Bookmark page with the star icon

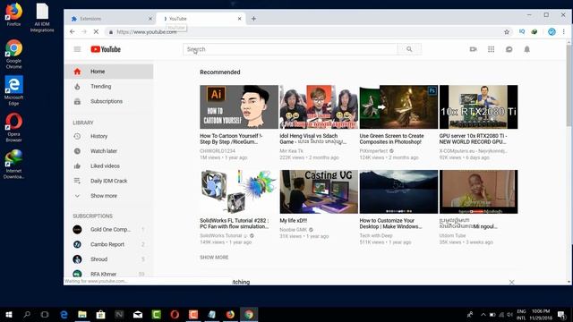[x=507, y=32]
